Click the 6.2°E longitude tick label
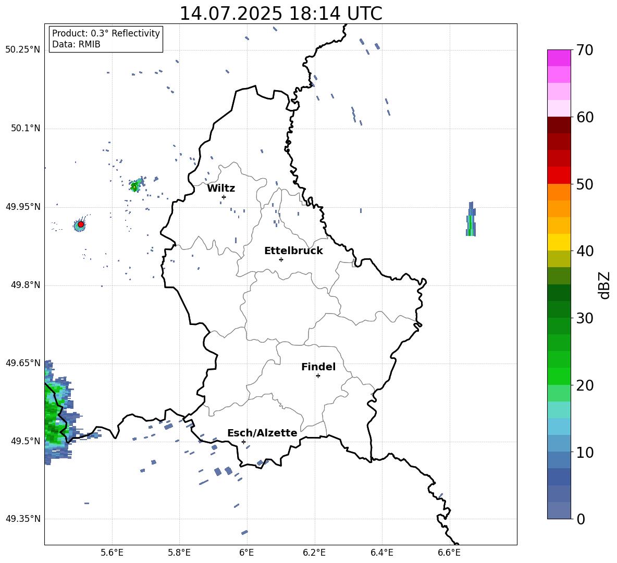The width and height of the screenshot is (617, 563). click(x=314, y=553)
